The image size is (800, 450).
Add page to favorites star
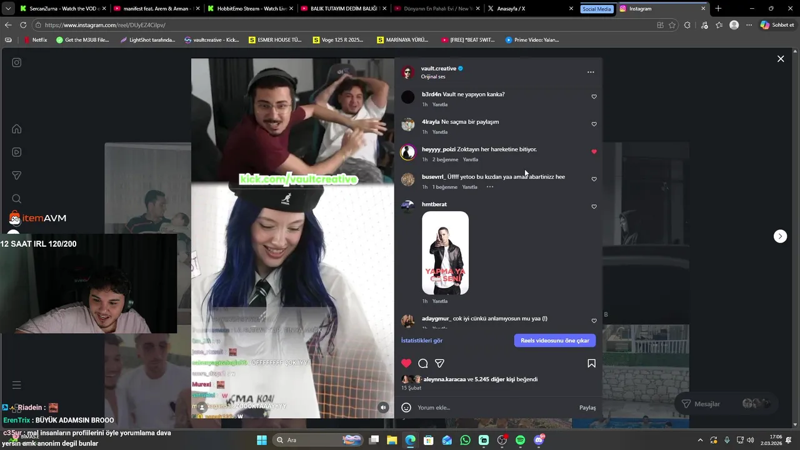click(672, 25)
